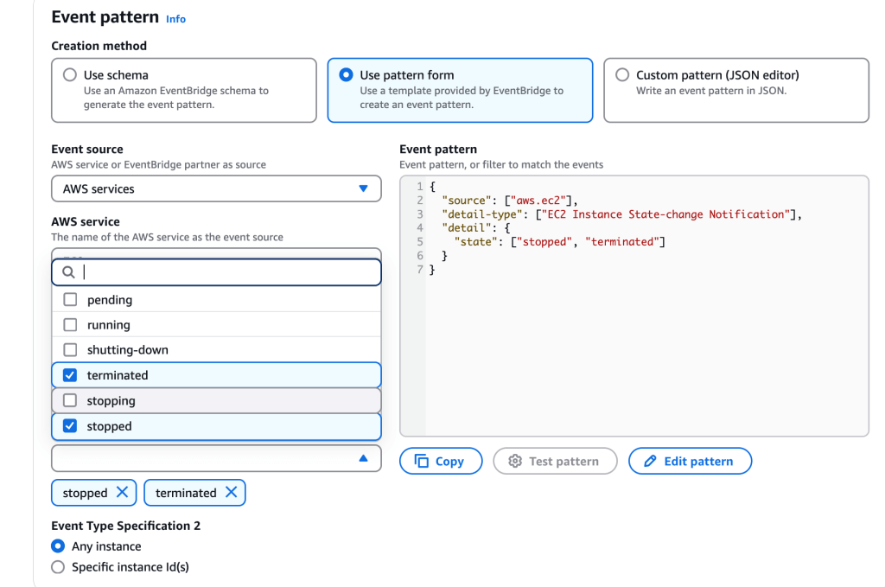The image size is (885, 587).
Task: Click the magnifier icon in the search box
Action: click(x=68, y=272)
